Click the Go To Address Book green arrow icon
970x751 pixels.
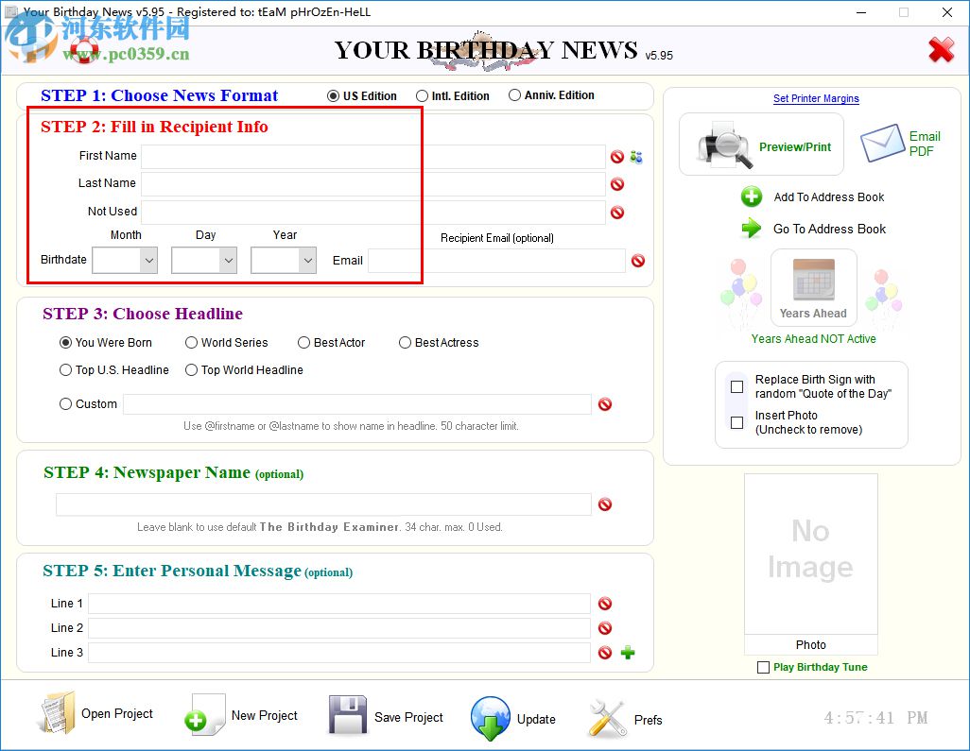coord(753,230)
